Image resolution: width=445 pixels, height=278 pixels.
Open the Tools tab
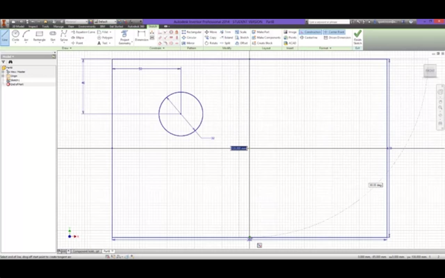(45, 27)
